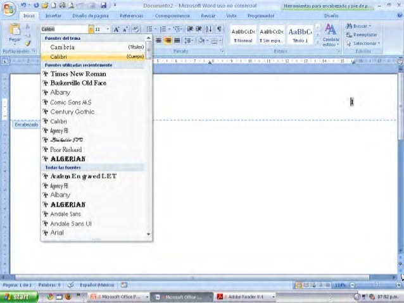Select the Arial font
Screen dimensions: 404x303
93,233
